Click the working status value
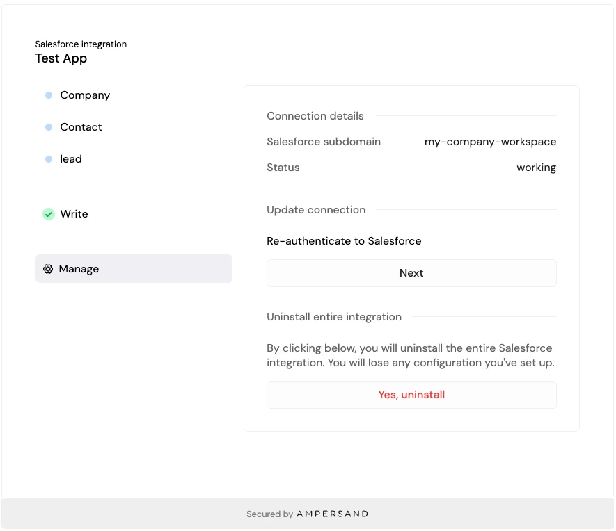Image resolution: width=616 pixels, height=531 pixels. [x=536, y=168]
